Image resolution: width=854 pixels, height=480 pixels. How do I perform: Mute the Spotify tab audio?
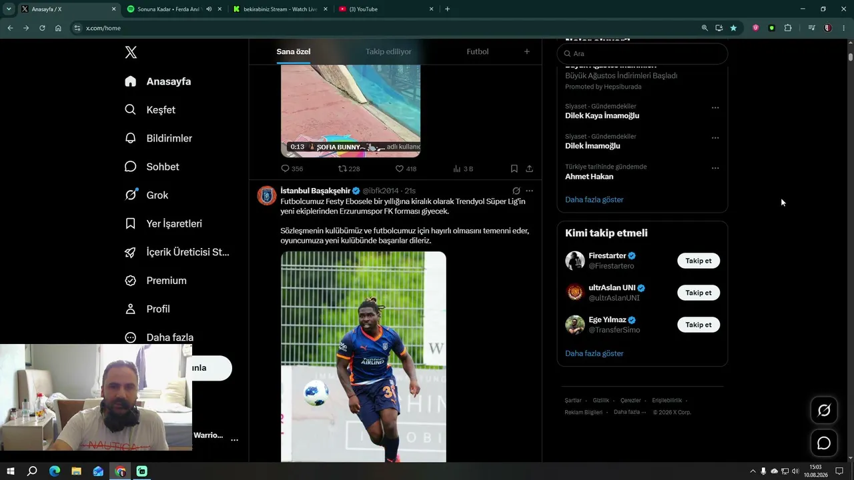[209, 9]
